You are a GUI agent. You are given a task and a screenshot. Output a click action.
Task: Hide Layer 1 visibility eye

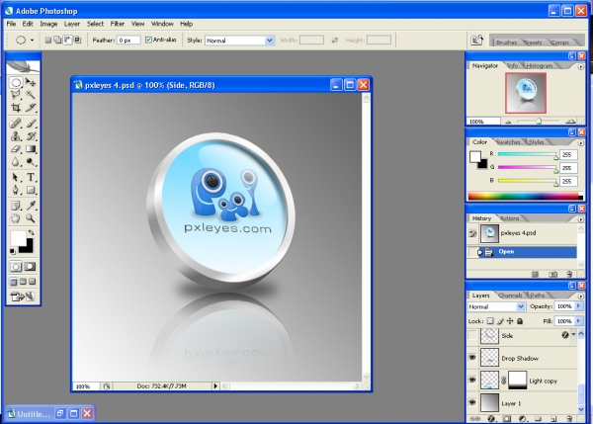[472, 402]
